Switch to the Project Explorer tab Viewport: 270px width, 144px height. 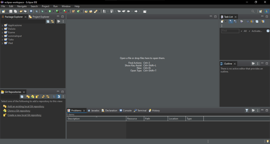39,17
